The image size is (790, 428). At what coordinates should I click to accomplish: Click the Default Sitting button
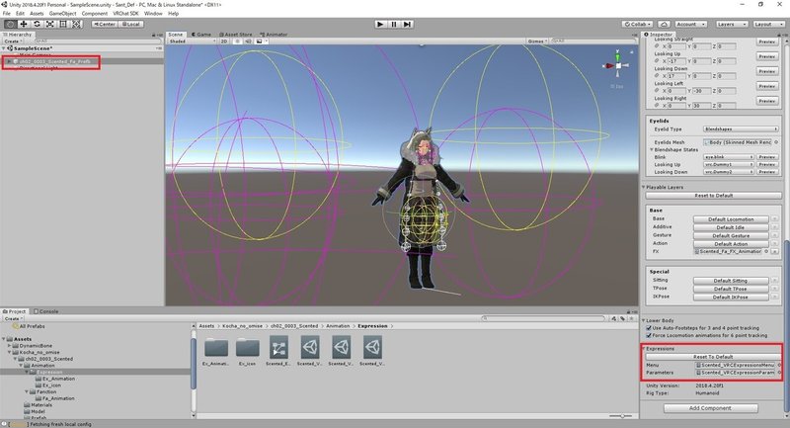pyautogui.click(x=731, y=281)
